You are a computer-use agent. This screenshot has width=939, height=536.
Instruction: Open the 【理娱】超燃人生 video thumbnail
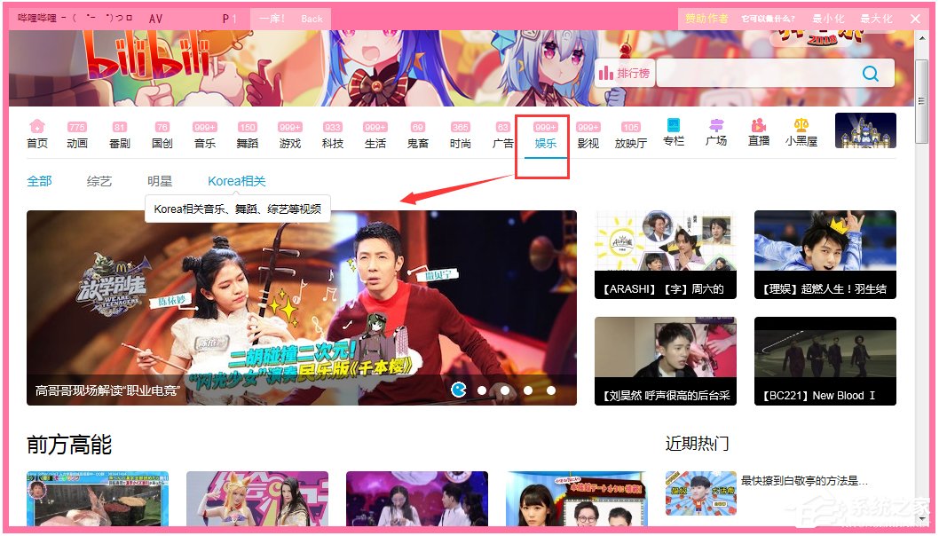click(825, 255)
